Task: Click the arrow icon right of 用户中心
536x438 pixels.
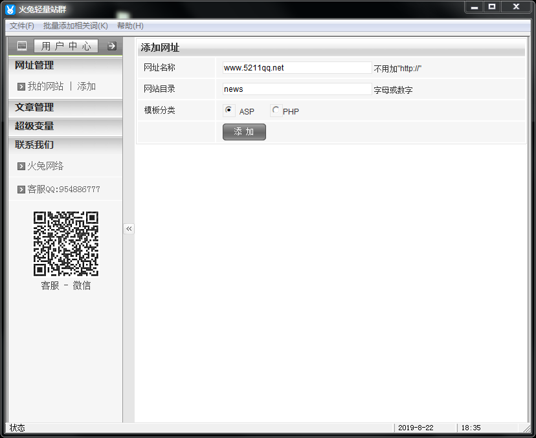Action: pos(112,46)
